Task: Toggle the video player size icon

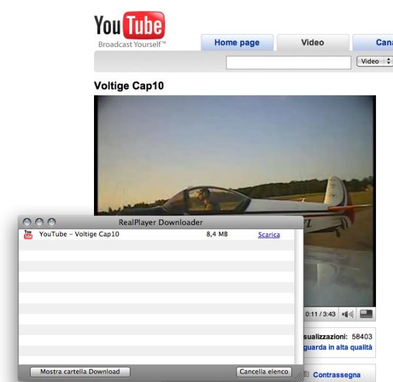Action: point(366,314)
